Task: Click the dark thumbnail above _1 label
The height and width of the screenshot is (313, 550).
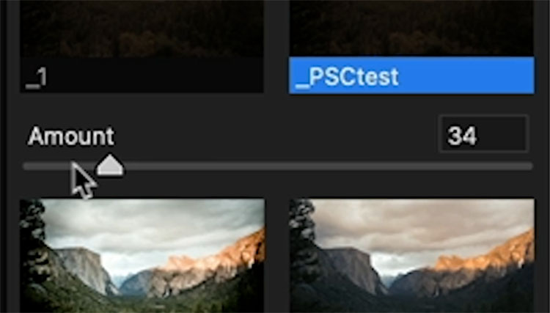Action: (x=142, y=29)
